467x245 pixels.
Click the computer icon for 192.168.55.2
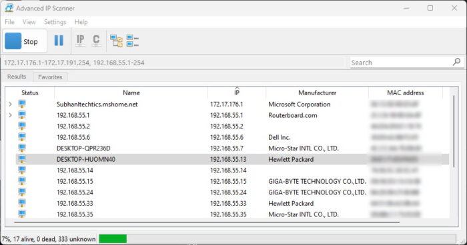[22, 126]
